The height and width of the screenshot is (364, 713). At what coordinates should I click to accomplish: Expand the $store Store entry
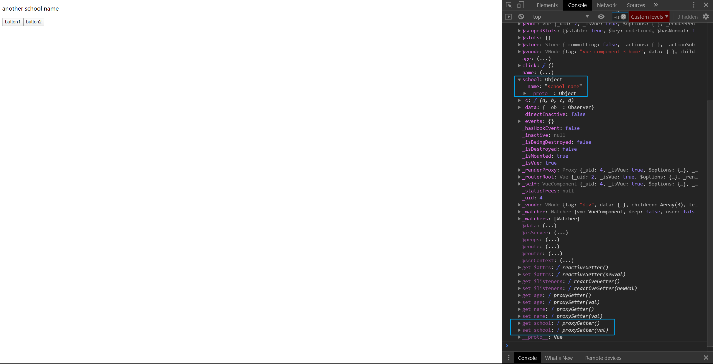(519, 45)
